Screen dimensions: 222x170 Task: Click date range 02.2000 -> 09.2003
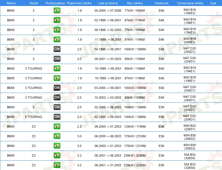(108, 117)
